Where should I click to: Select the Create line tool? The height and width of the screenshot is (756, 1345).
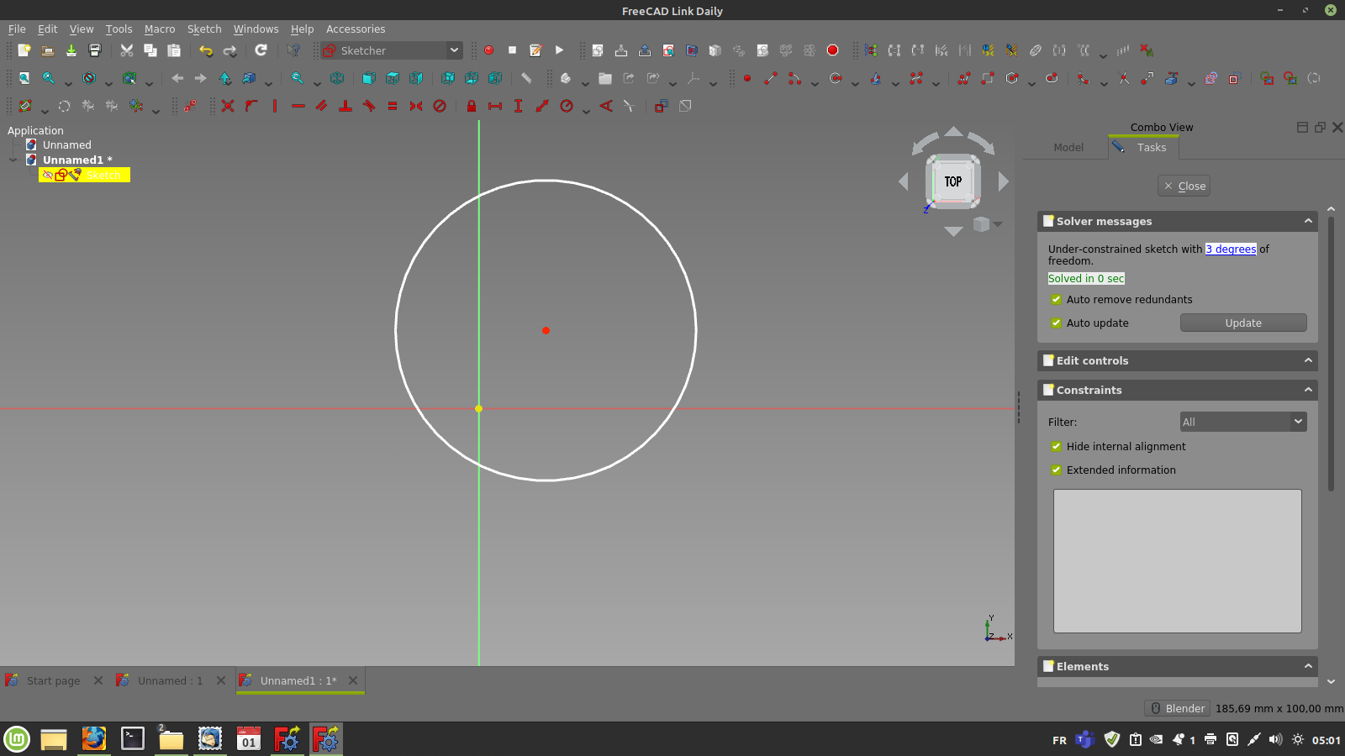pos(770,79)
